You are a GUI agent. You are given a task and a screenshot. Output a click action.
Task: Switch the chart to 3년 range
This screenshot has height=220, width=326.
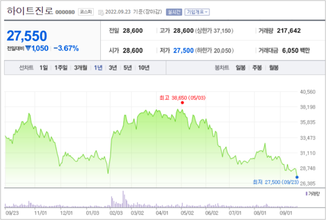coord(113,67)
